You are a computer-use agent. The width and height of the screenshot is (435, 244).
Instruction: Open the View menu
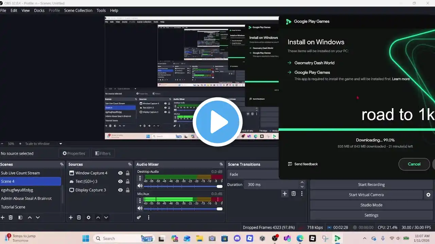pyautogui.click(x=25, y=11)
